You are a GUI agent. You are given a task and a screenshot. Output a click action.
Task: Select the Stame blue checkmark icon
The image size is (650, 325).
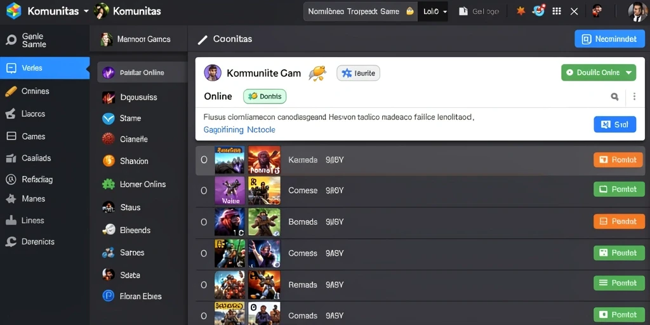[108, 119]
